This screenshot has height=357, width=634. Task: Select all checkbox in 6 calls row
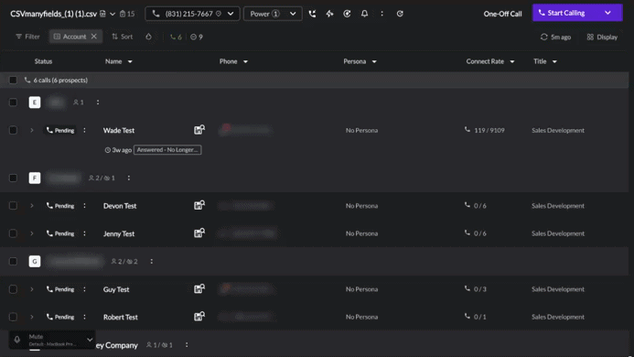pyautogui.click(x=13, y=81)
